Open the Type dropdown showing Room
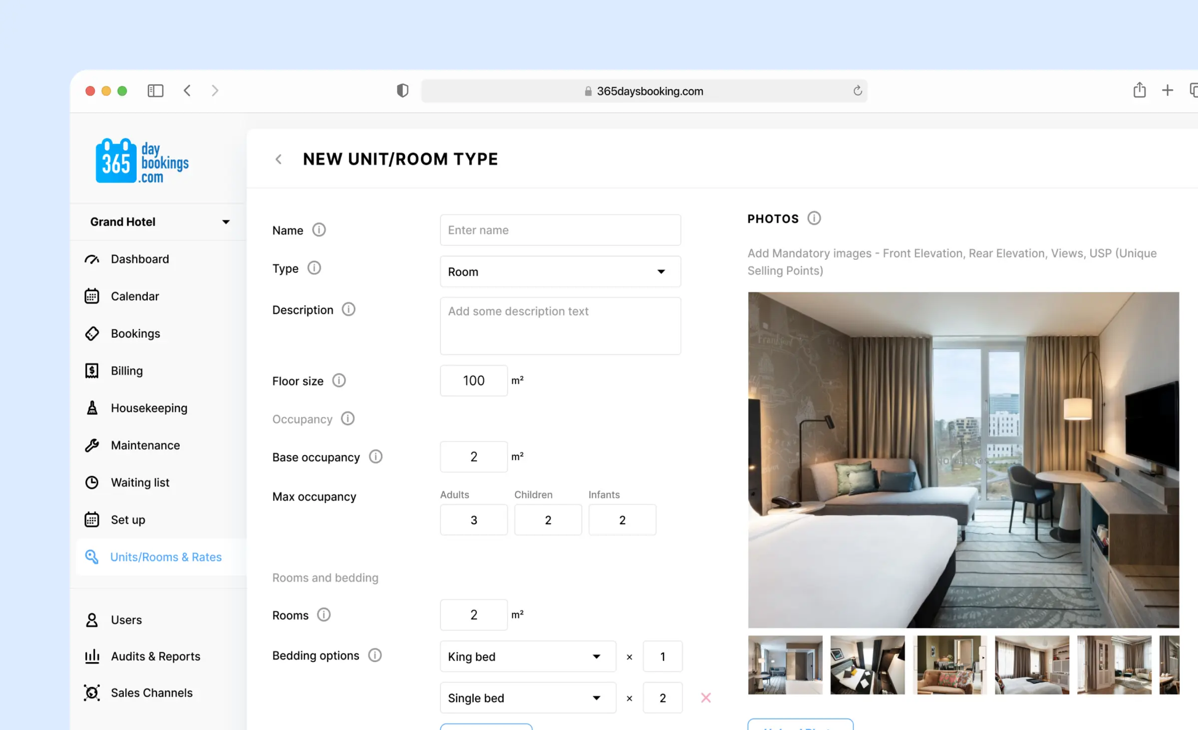1198x730 pixels. tap(560, 272)
